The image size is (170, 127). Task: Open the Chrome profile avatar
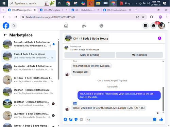tap(160, 17)
